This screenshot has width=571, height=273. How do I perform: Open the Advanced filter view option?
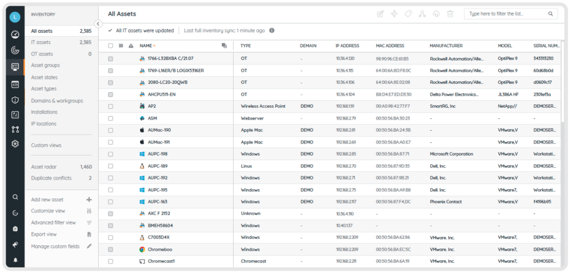[x=54, y=222]
